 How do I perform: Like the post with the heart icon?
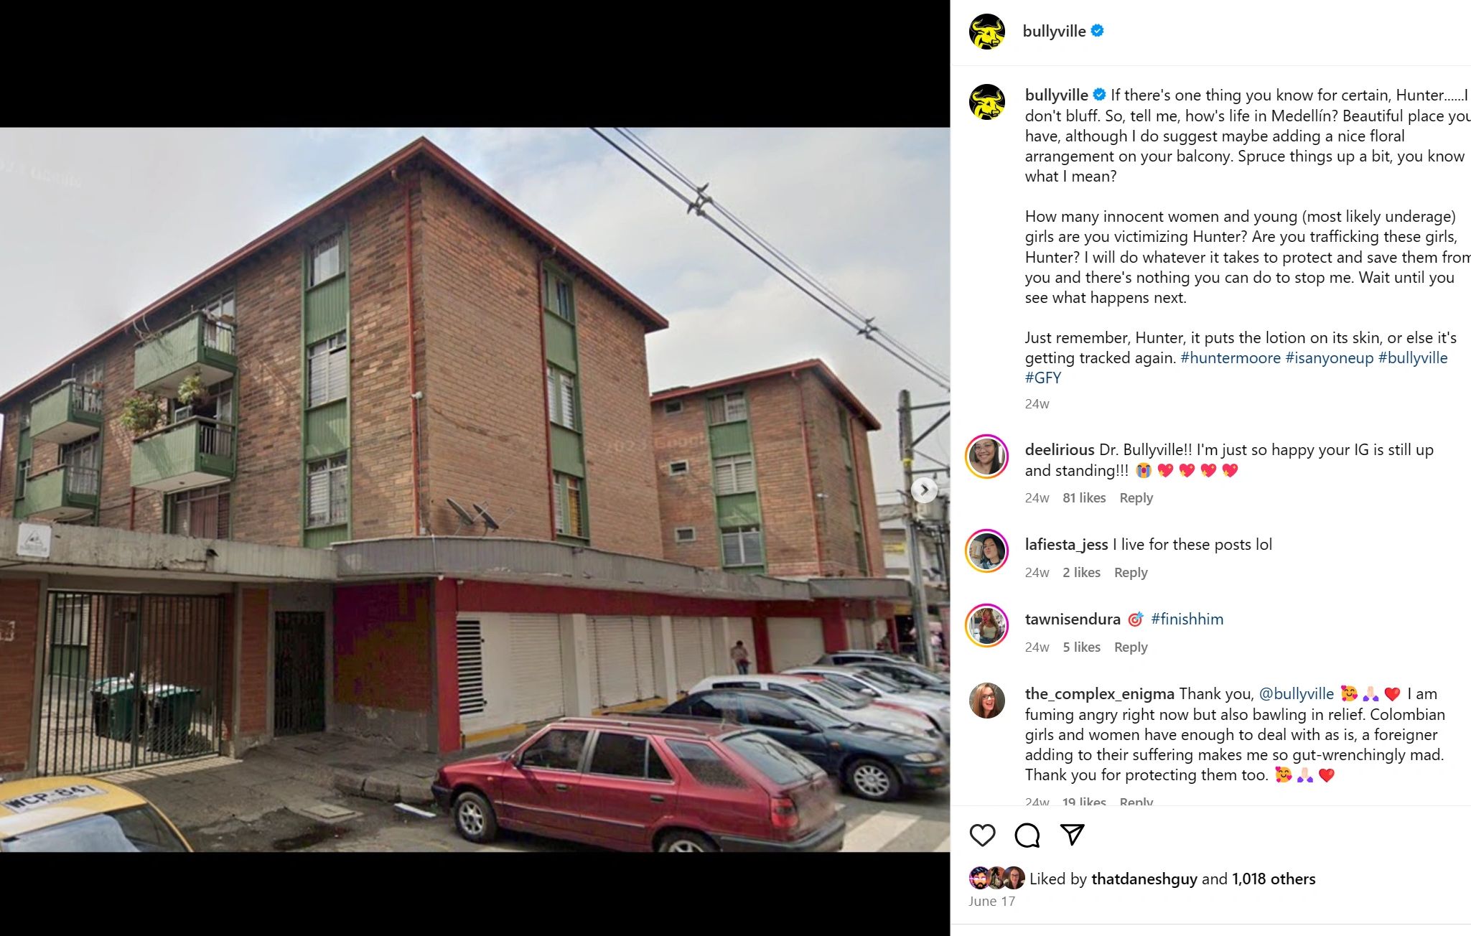pos(982,835)
